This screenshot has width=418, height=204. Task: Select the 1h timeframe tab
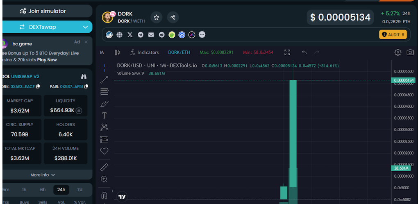pos(24,190)
